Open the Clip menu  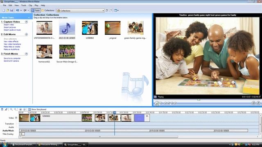(x=30, y=5)
